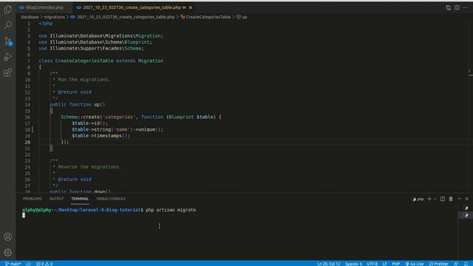473x266 pixels.
Task: Select the create_categories_table.php editor tab
Action: (x=132, y=7)
